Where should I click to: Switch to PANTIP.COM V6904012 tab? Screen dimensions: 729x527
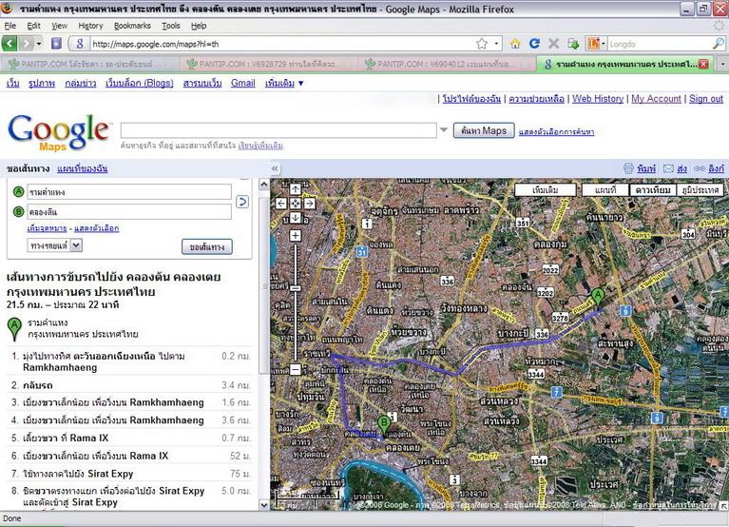445,64
